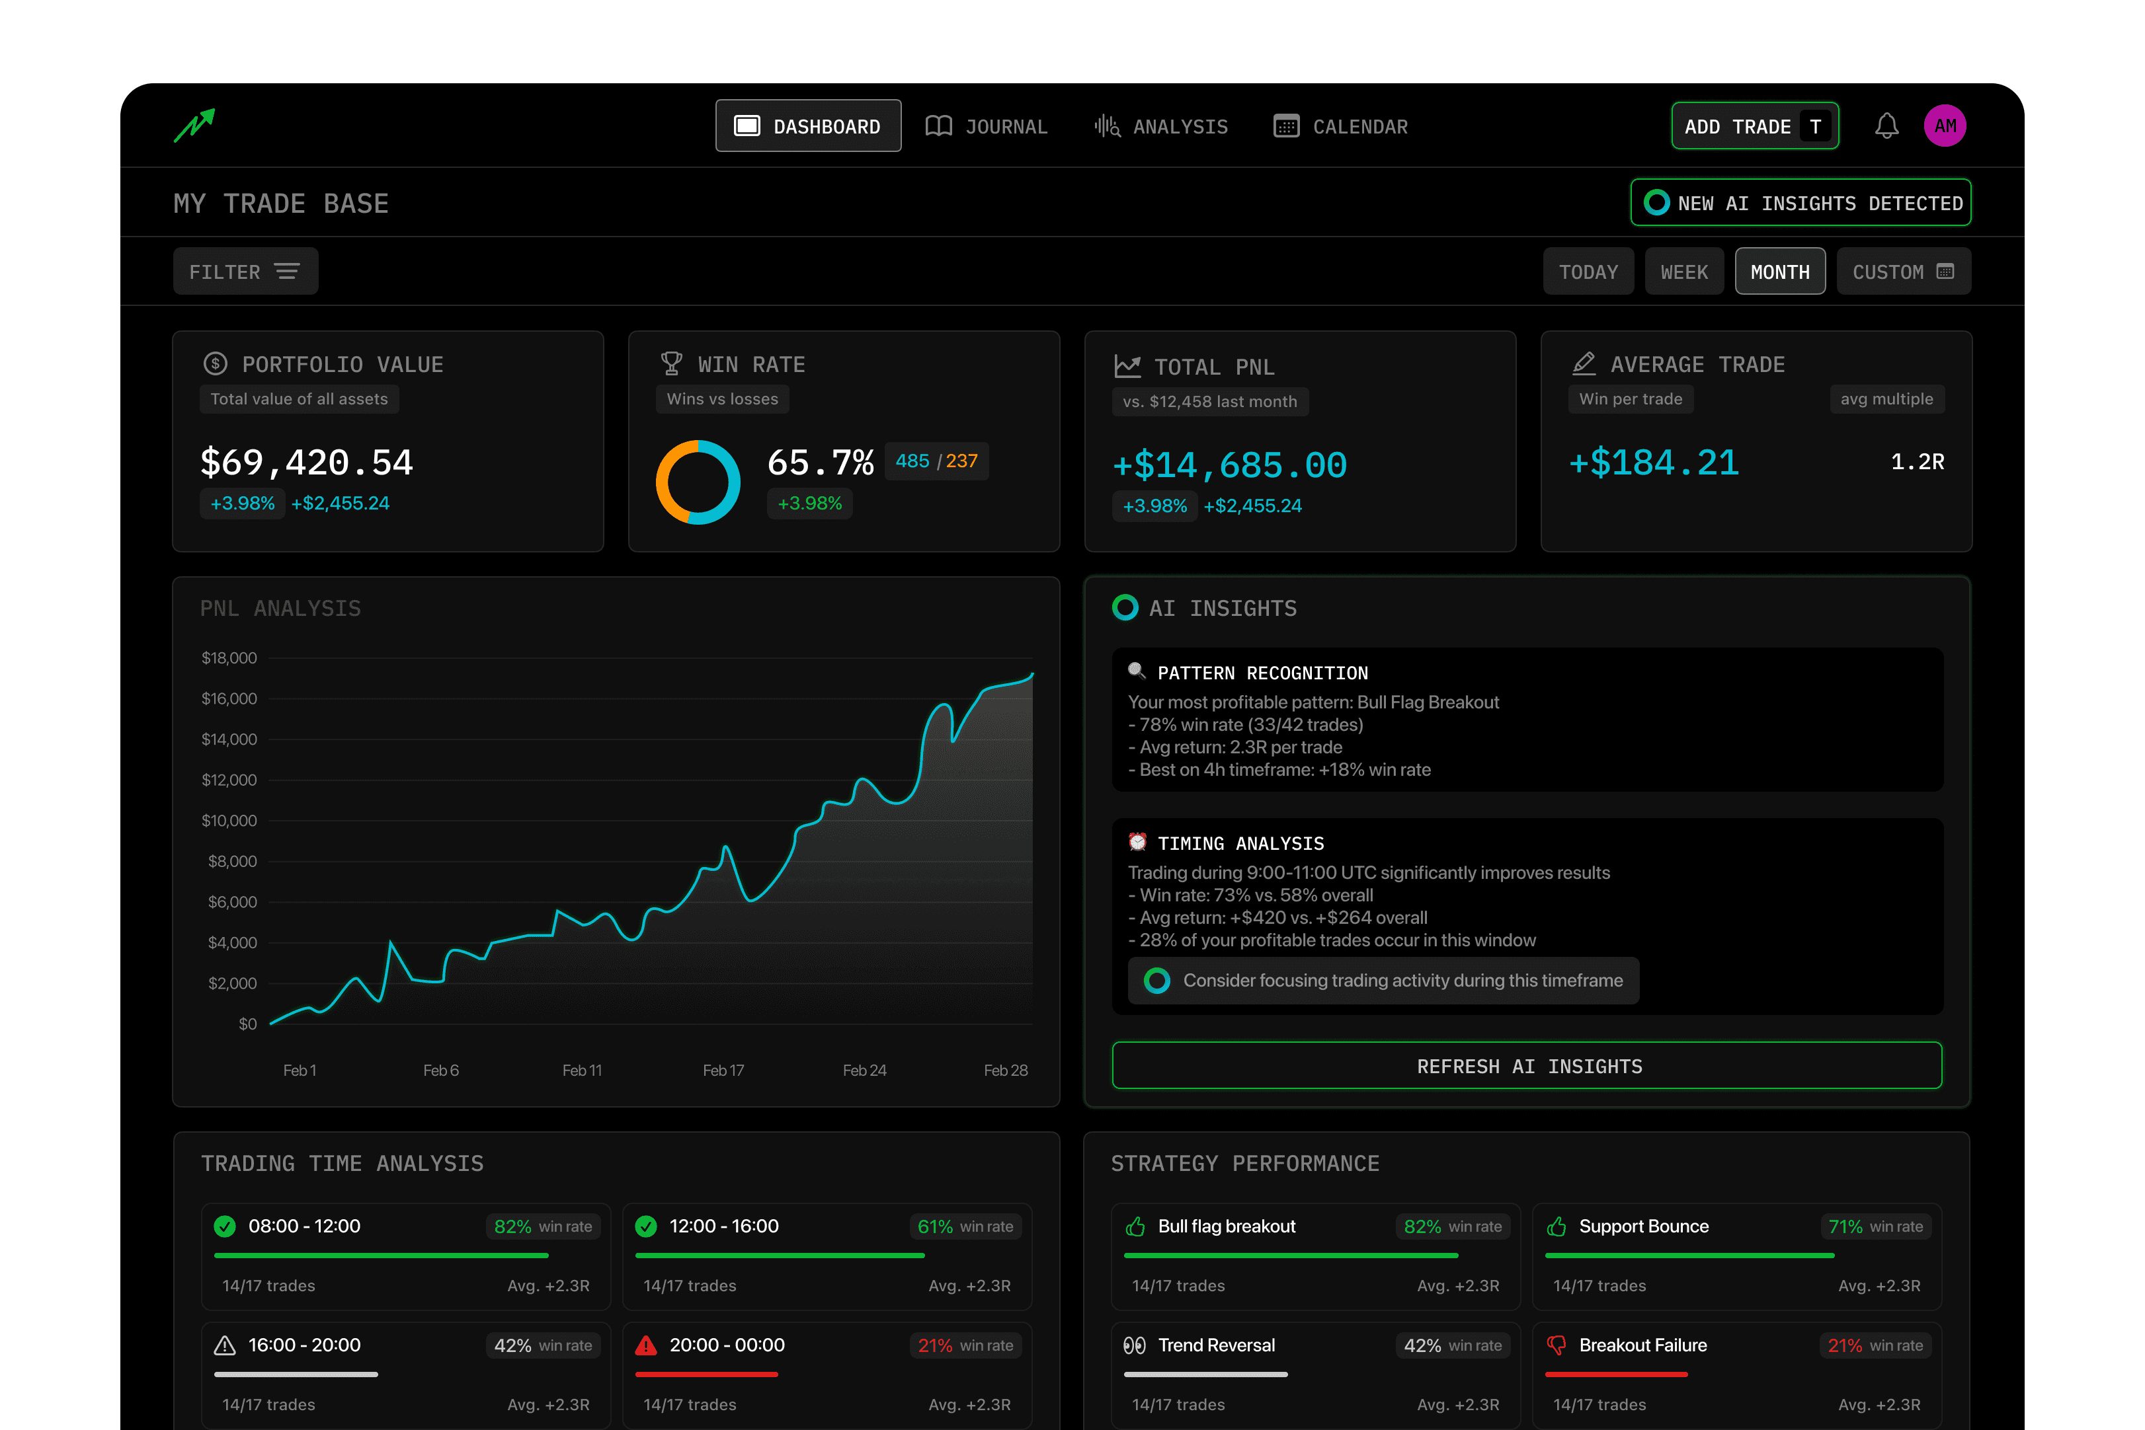The height and width of the screenshot is (1430, 2145).
Task: Click the green arrow app logo
Action: pyautogui.click(x=194, y=125)
